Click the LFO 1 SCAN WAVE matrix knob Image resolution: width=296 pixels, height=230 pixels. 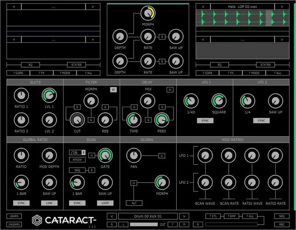pos(205,155)
